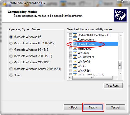Click the Win2000Sp2 mode icon

click(75, 57)
